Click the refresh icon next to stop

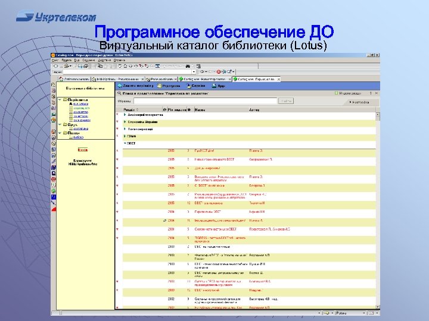pyautogui.click(x=224, y=72)
